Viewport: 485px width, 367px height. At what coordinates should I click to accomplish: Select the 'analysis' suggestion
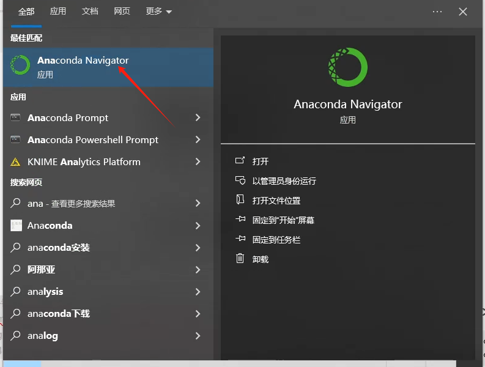pos(108,292)
